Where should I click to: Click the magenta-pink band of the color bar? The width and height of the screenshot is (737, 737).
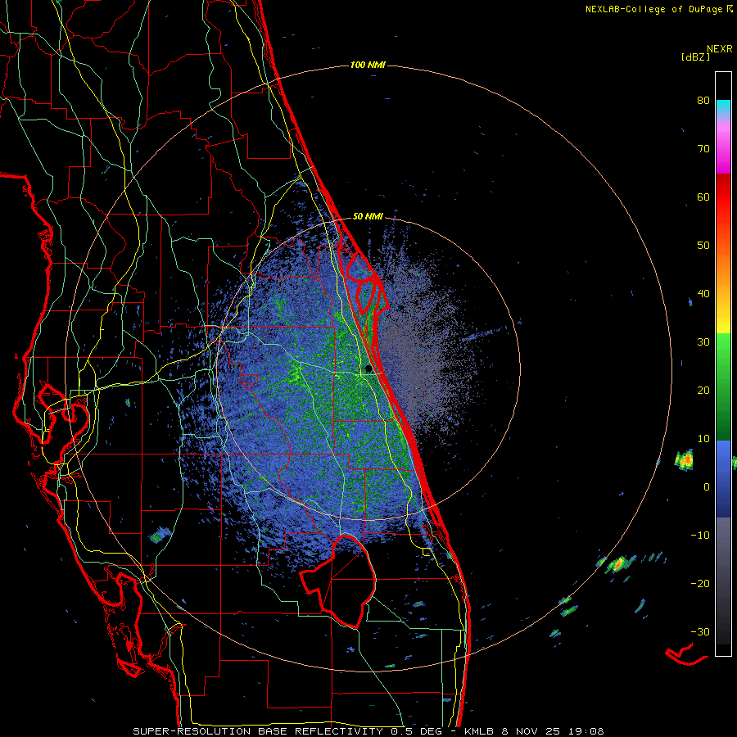(x=723, y=146)
